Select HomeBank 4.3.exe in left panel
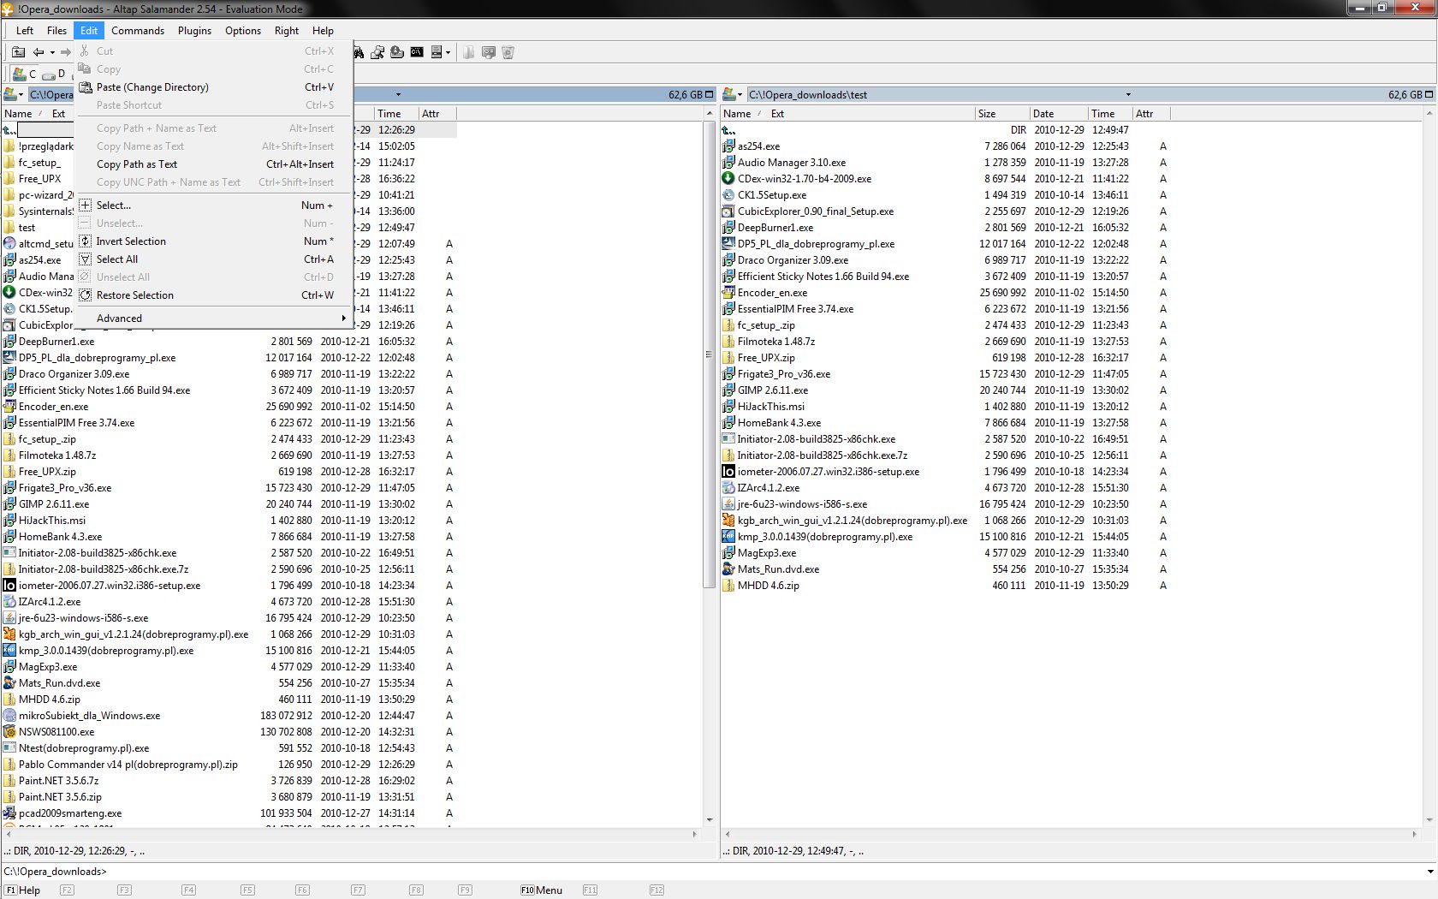Screen dimensions: 1438x899 pyautogui.click(x=60, y=537)
